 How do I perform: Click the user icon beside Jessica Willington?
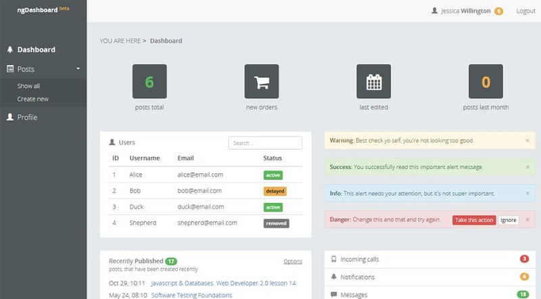(434, 11)
